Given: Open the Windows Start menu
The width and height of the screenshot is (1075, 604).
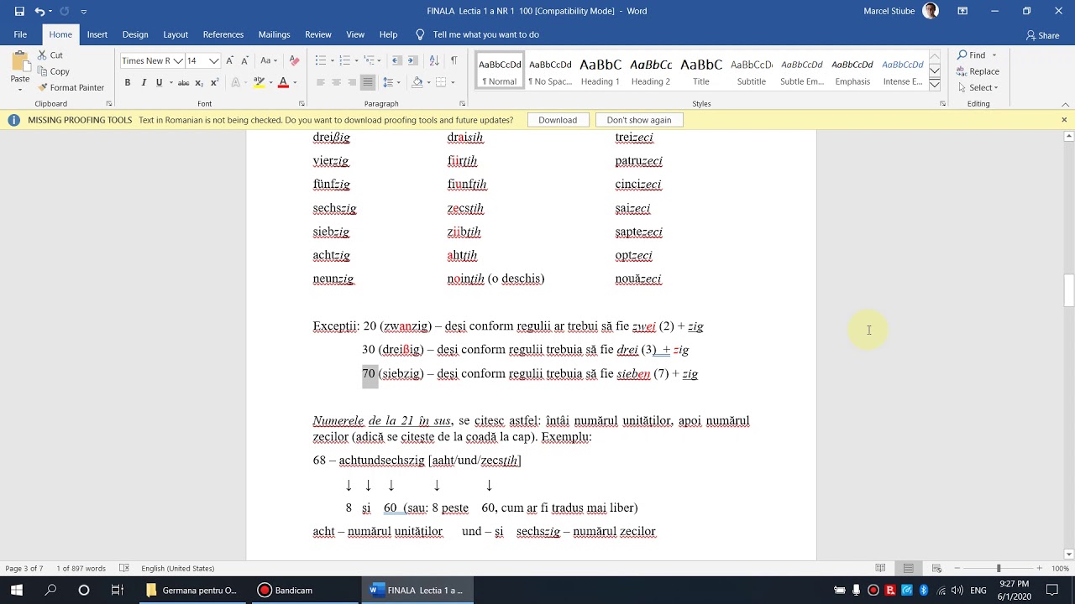Looking at the screenshot, I should click(x=17, y=590).
